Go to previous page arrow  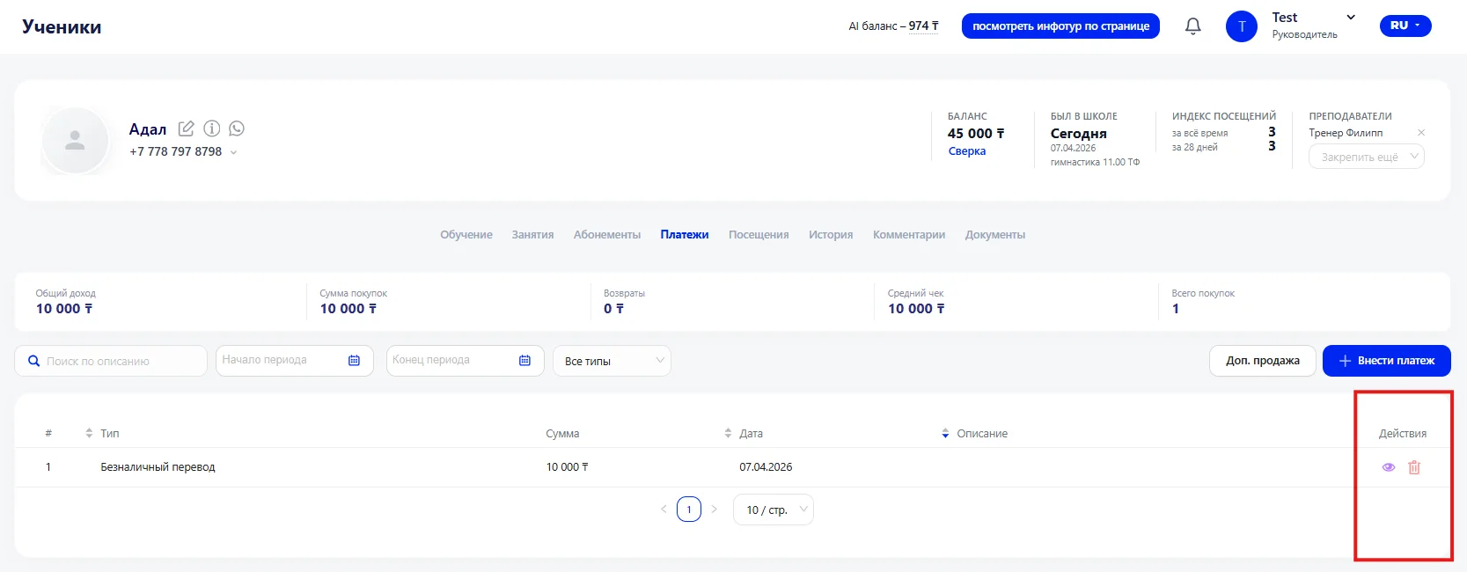[664, 510]
